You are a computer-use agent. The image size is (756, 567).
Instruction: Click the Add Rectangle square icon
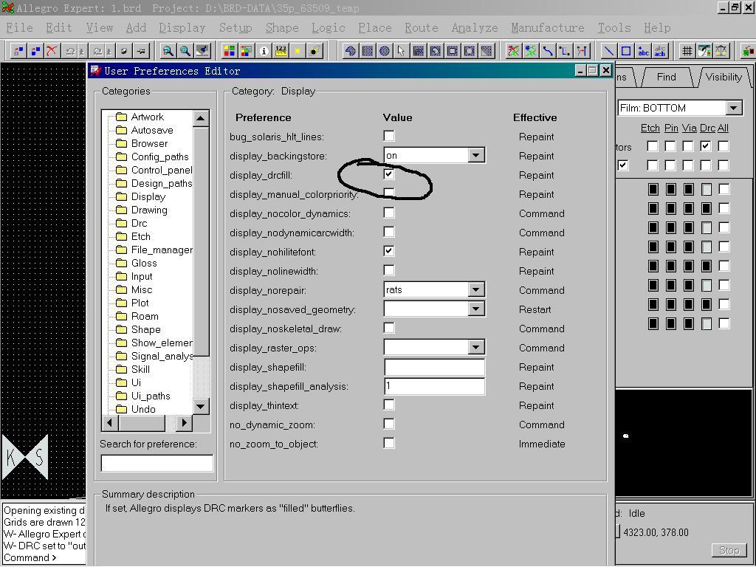click(626, 51)
